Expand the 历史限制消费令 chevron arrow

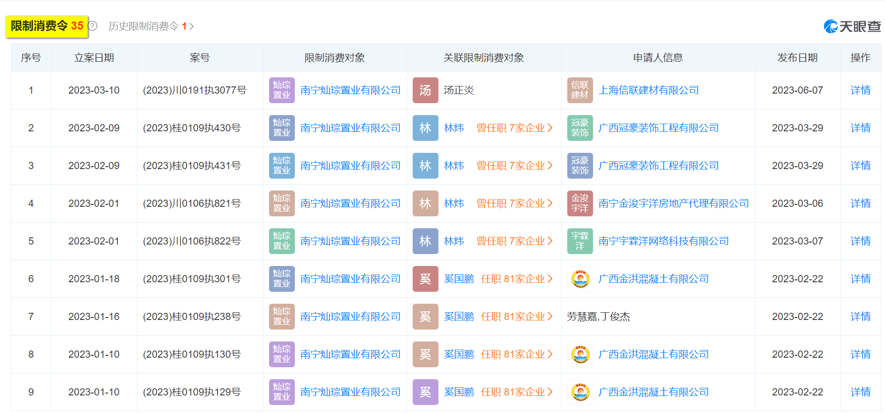click(191, 26)
